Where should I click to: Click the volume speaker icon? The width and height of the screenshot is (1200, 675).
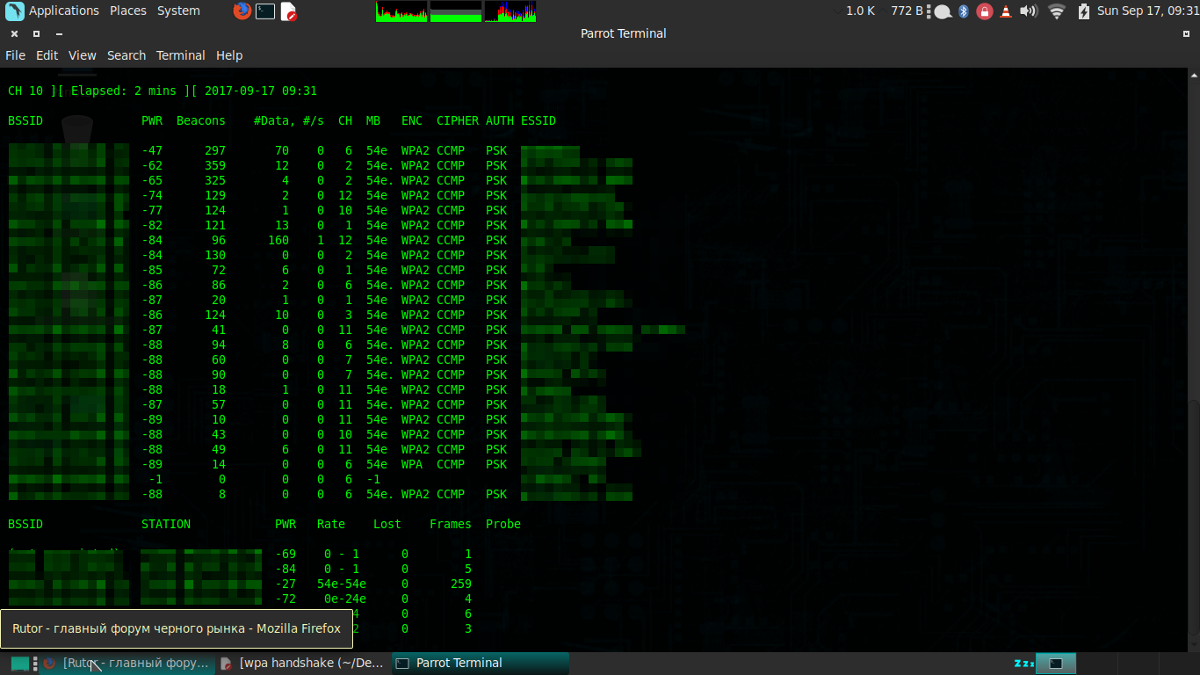(1029, 11)
